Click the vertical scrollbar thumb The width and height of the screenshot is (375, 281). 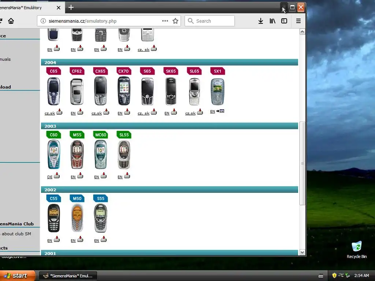point(302,164)
